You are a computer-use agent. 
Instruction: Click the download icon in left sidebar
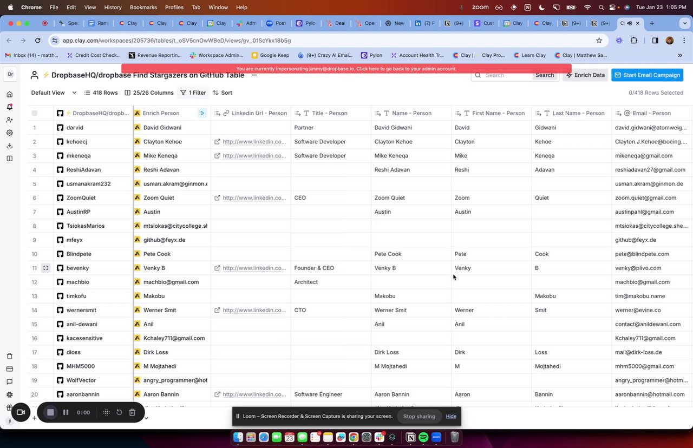coord(10,146)
